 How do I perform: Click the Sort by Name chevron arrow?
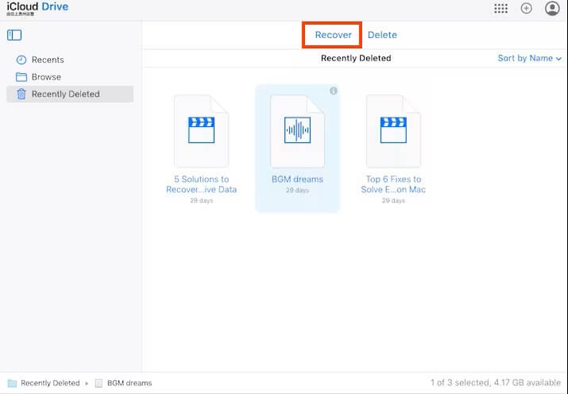coord(558,59)
